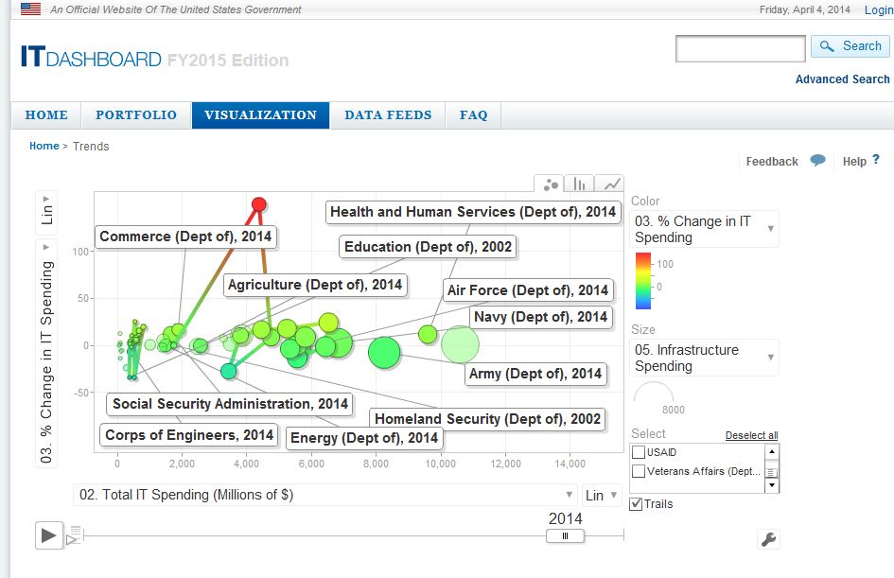Uncheck the Trails checkbox

pos(637,504)
